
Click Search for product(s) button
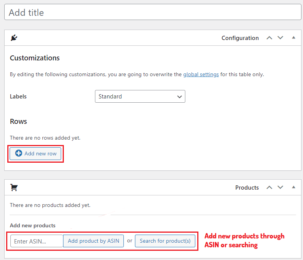pos(165,241)
